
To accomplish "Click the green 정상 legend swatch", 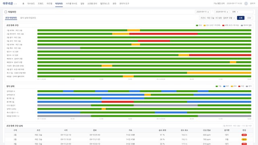I will coord(197,25).
